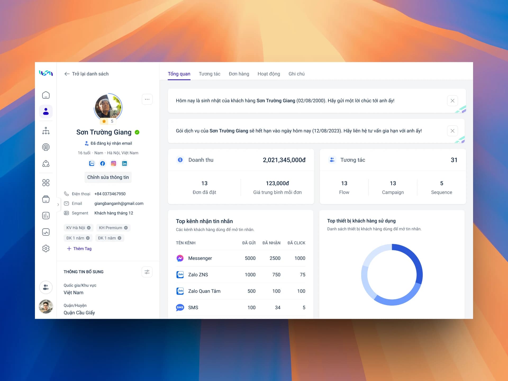Click the Zalo ZNS channel row
Image resolution: width=508 pixels, height=381 pixels.
coord(241,275)
